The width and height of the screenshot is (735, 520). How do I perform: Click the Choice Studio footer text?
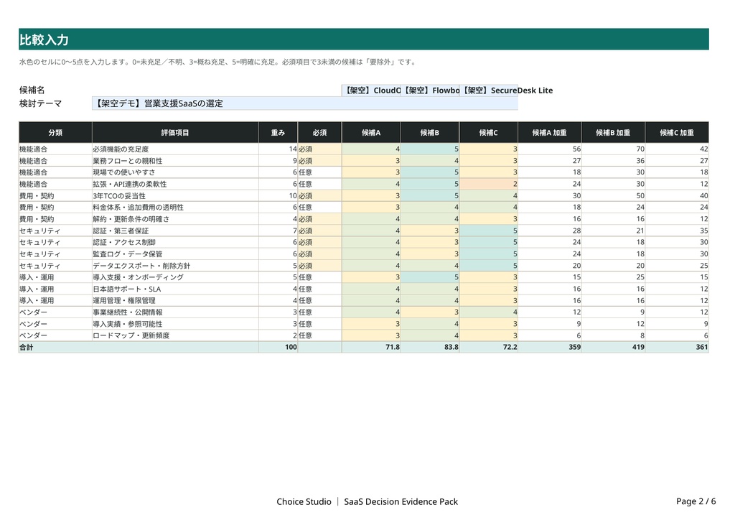304,502
